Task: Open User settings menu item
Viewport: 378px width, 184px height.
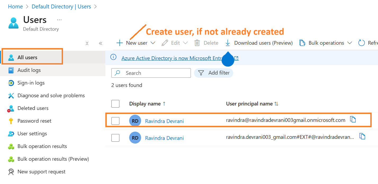Action: click(x=32, y=134)
